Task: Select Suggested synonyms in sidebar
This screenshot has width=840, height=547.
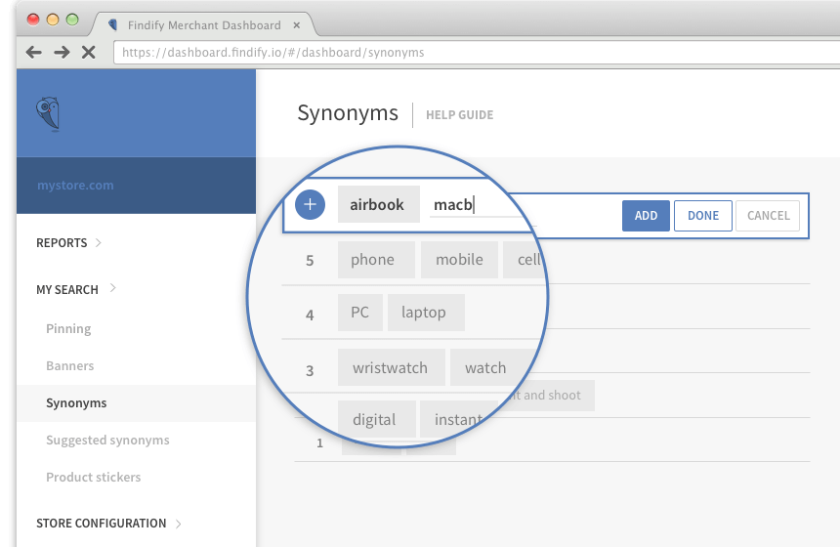Action: tap(107, 440)
